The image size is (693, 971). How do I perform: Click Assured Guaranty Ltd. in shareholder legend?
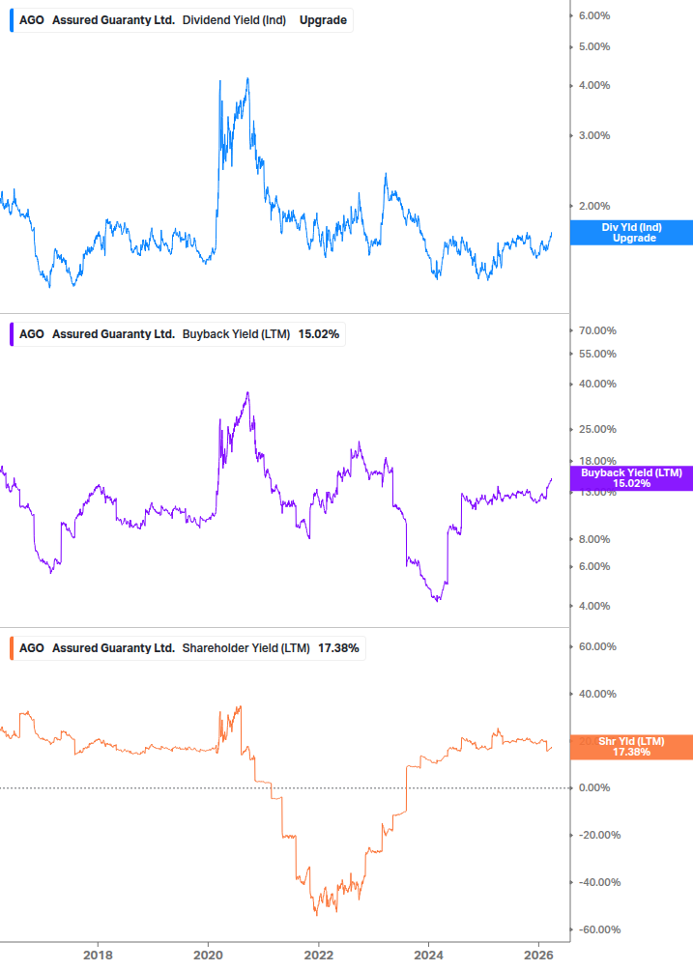[x=113, y=647]
